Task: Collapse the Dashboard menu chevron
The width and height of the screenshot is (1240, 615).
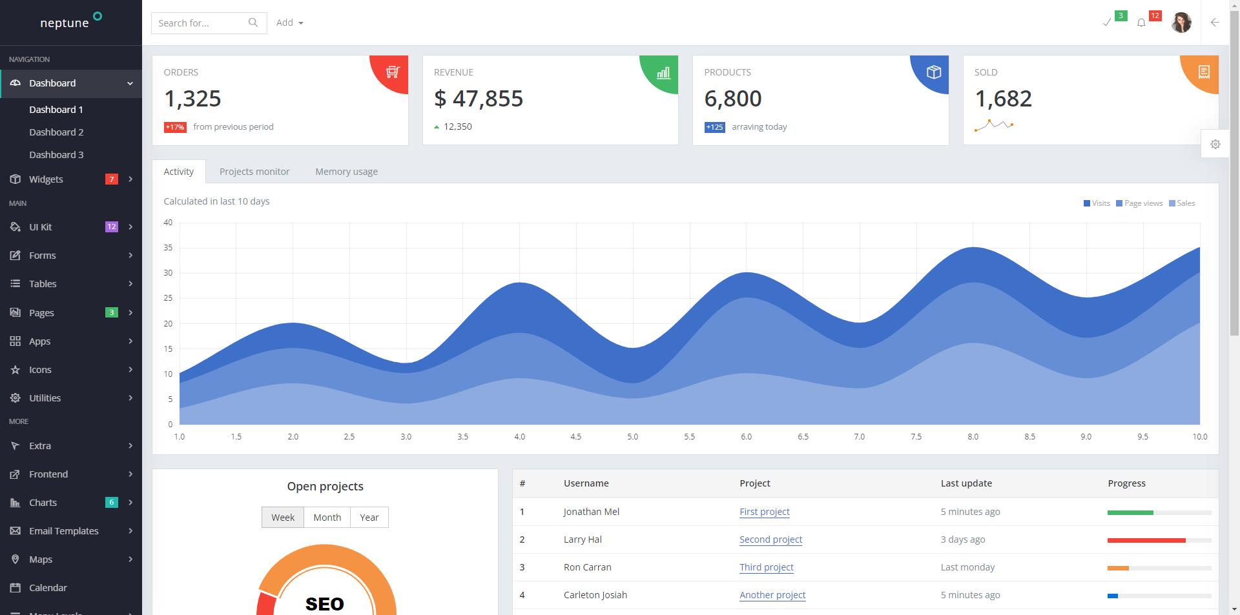Action: tap(130, 83)
